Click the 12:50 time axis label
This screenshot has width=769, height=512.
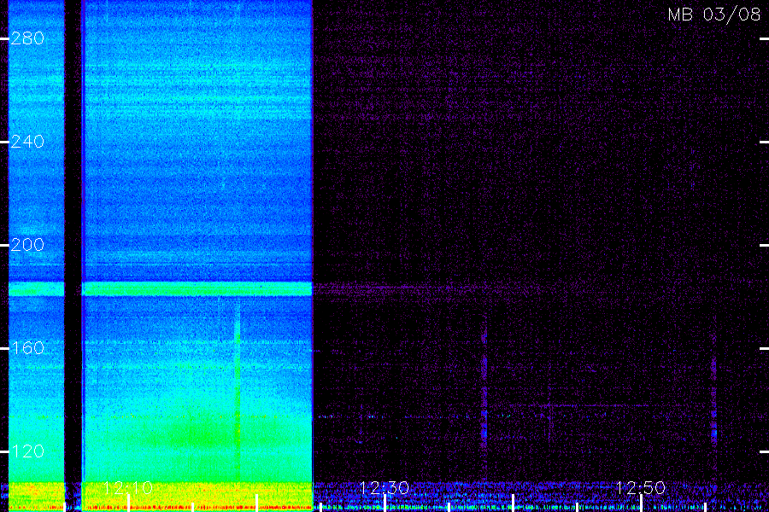coord(641,488)
